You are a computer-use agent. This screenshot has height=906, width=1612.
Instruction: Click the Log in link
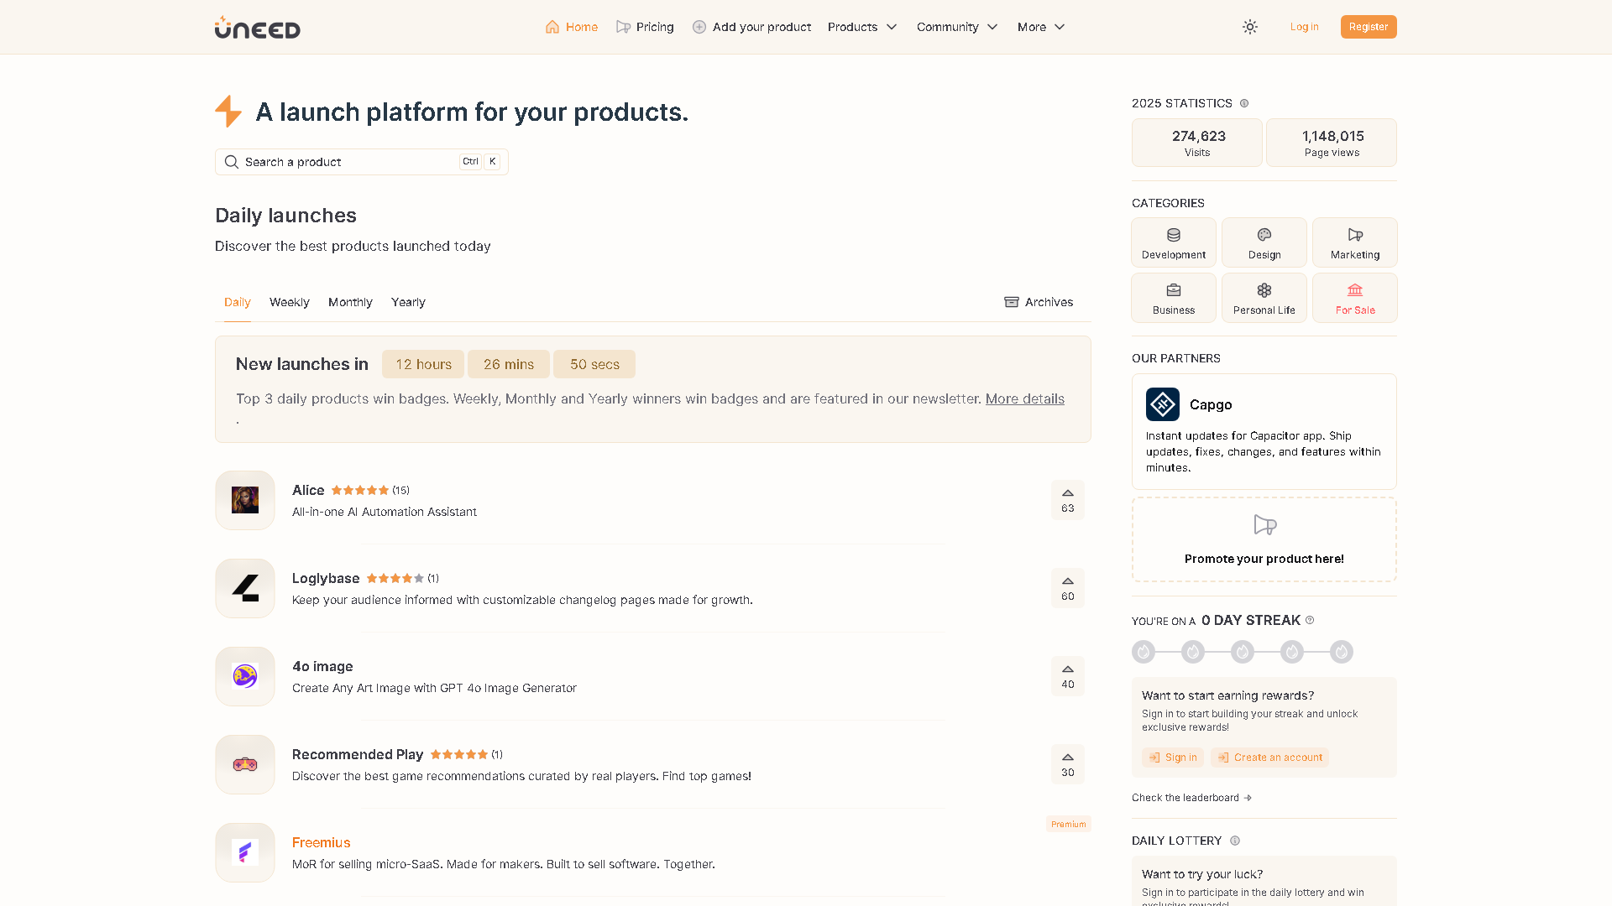[x=1304, y=27]
